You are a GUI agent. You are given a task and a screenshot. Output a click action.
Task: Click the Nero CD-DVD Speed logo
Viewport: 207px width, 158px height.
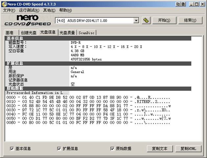click(28, 20)
